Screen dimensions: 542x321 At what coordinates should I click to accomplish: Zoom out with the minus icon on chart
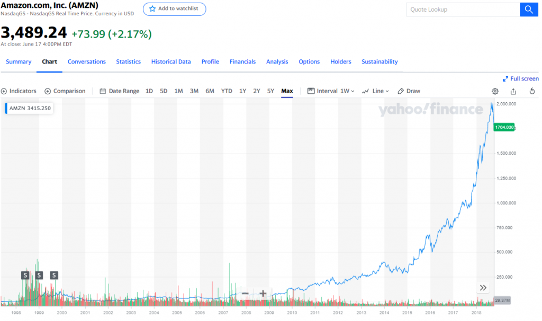coord(245,293)
